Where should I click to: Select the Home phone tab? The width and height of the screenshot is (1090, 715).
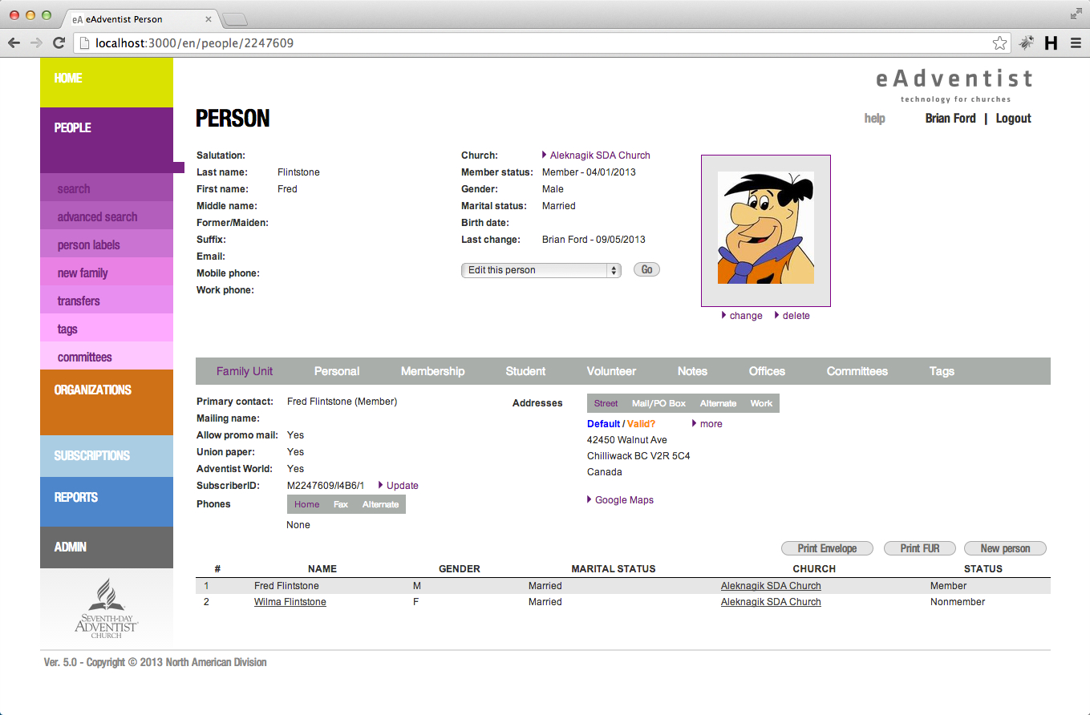tap(306, 504)
